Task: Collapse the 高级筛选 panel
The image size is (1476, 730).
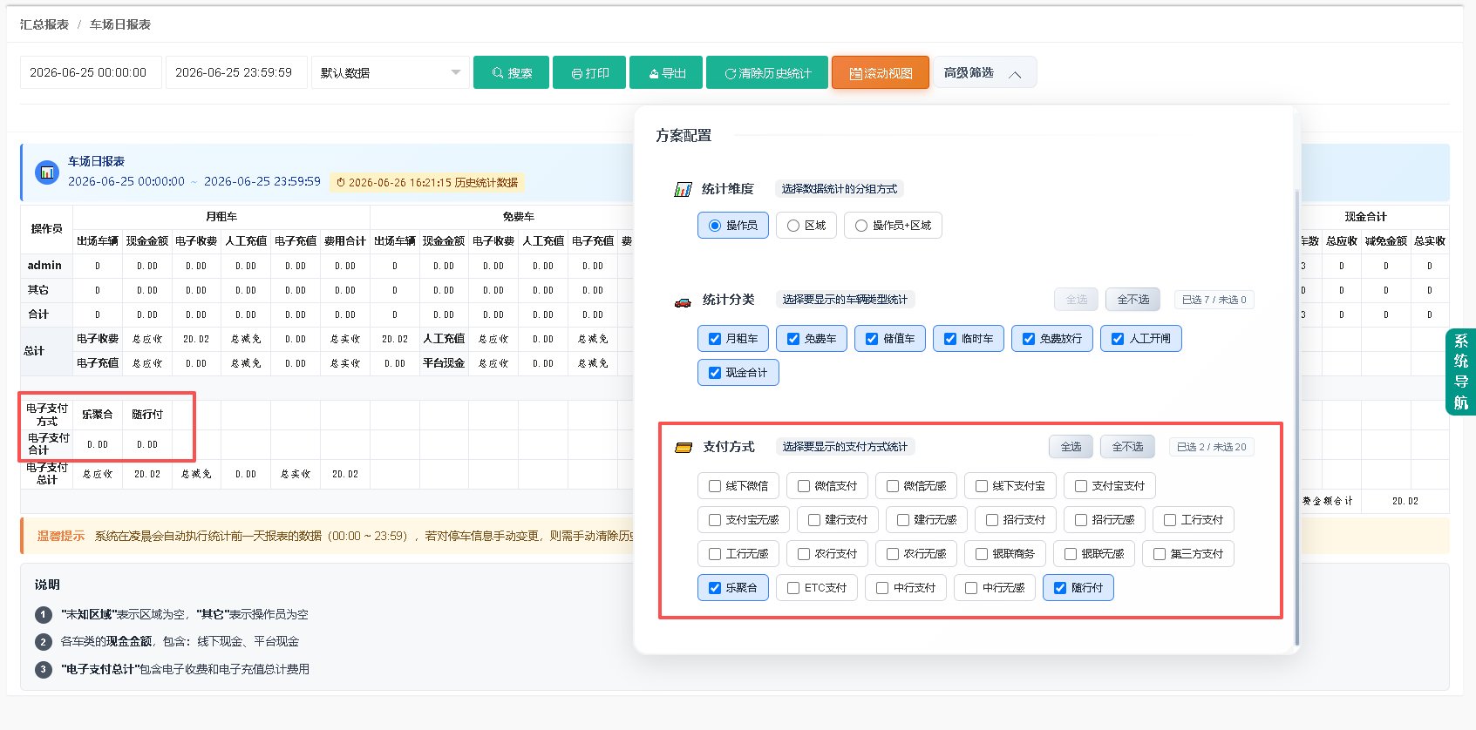Action: [984, 72]
